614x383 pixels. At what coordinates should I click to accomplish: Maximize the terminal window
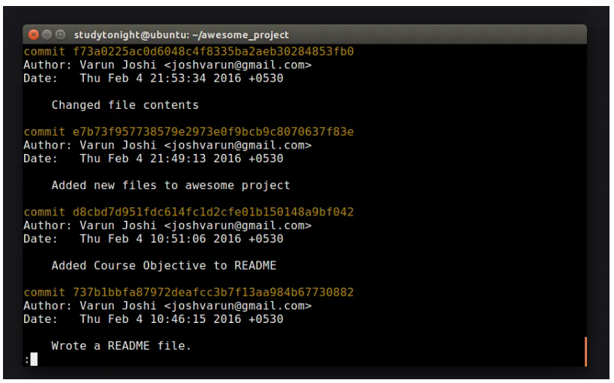coord(60,35)
